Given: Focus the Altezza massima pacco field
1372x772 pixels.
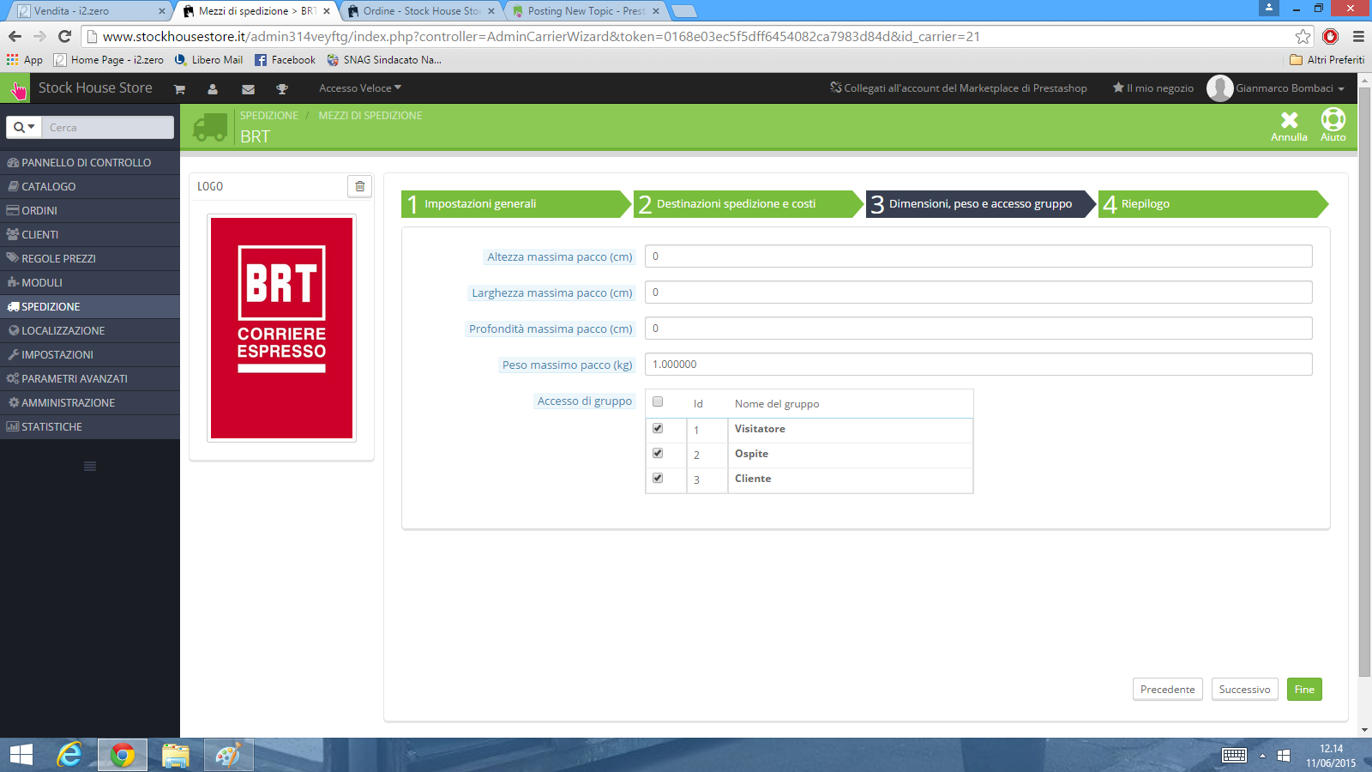Looking at the screenshot, I should click(x=978, y=256).
